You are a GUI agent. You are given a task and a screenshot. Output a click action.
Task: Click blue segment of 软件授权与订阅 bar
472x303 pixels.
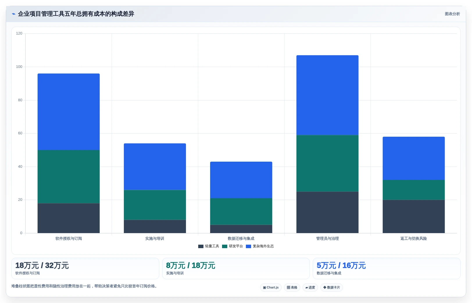(69, 112)
